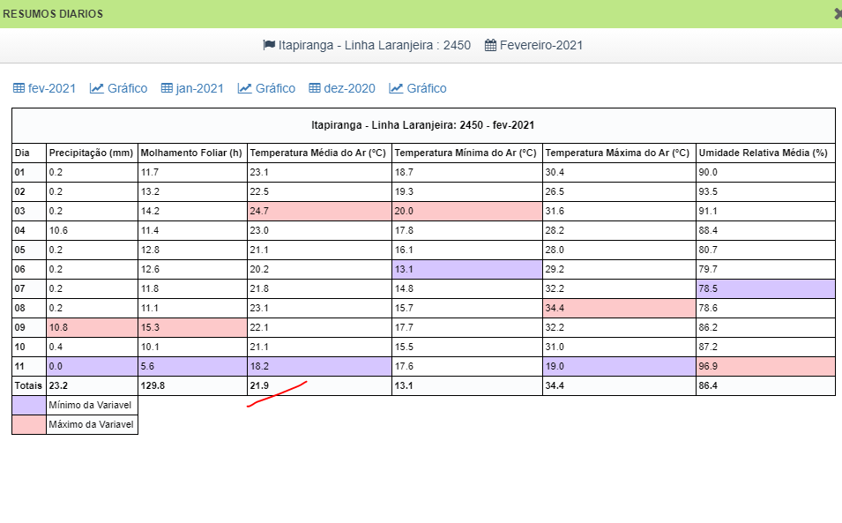Open the jan-2021 summary link
842x523 pixels.
(x=200, y=88)
